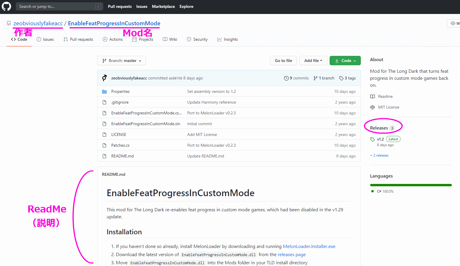Screen dimensions: 460x266
Task: Click the Patches.cs file icon
Action: [x=104, y=145]
